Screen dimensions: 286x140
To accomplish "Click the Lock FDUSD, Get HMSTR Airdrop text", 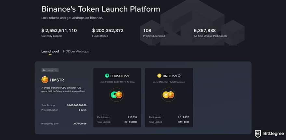I will [117, 82].
